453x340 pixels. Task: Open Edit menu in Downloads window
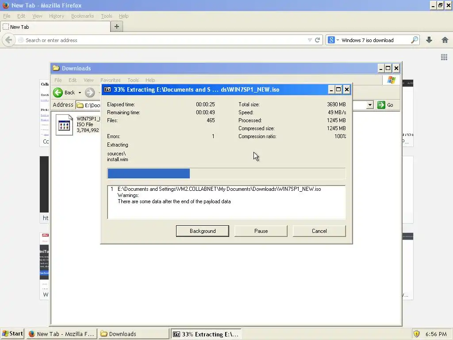point(73,80)
